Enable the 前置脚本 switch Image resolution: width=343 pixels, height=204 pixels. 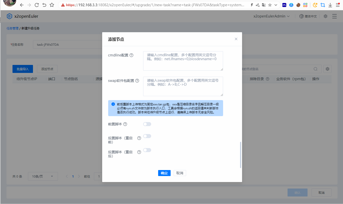click(x=147, y=124)
